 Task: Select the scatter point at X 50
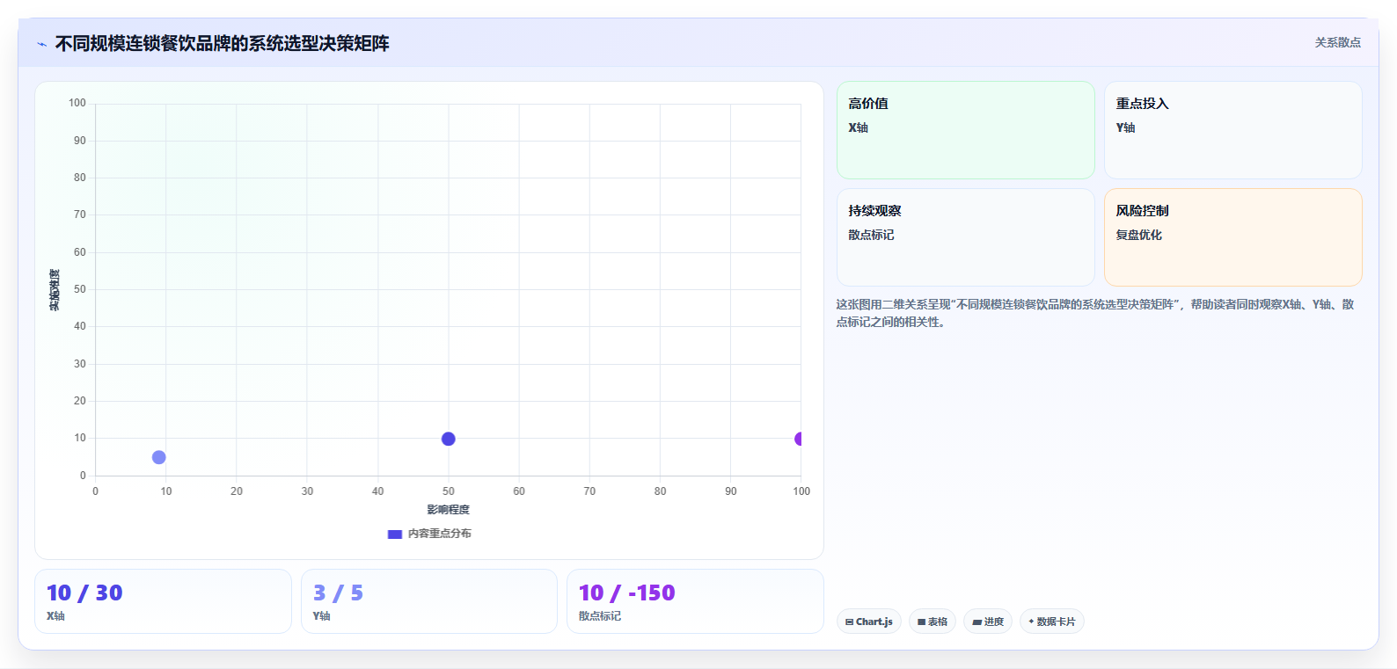448,439
